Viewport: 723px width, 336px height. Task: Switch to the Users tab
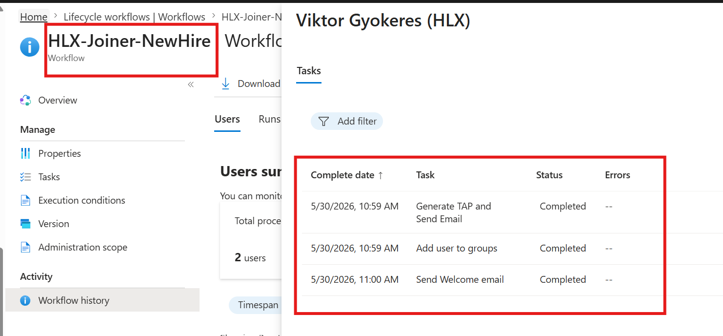click(227, 119)
